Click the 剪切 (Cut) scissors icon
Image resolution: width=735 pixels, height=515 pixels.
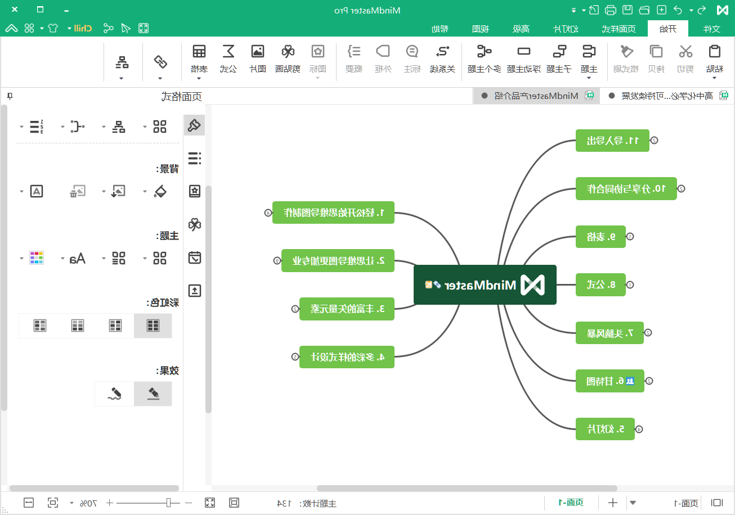tap(685, 52)
